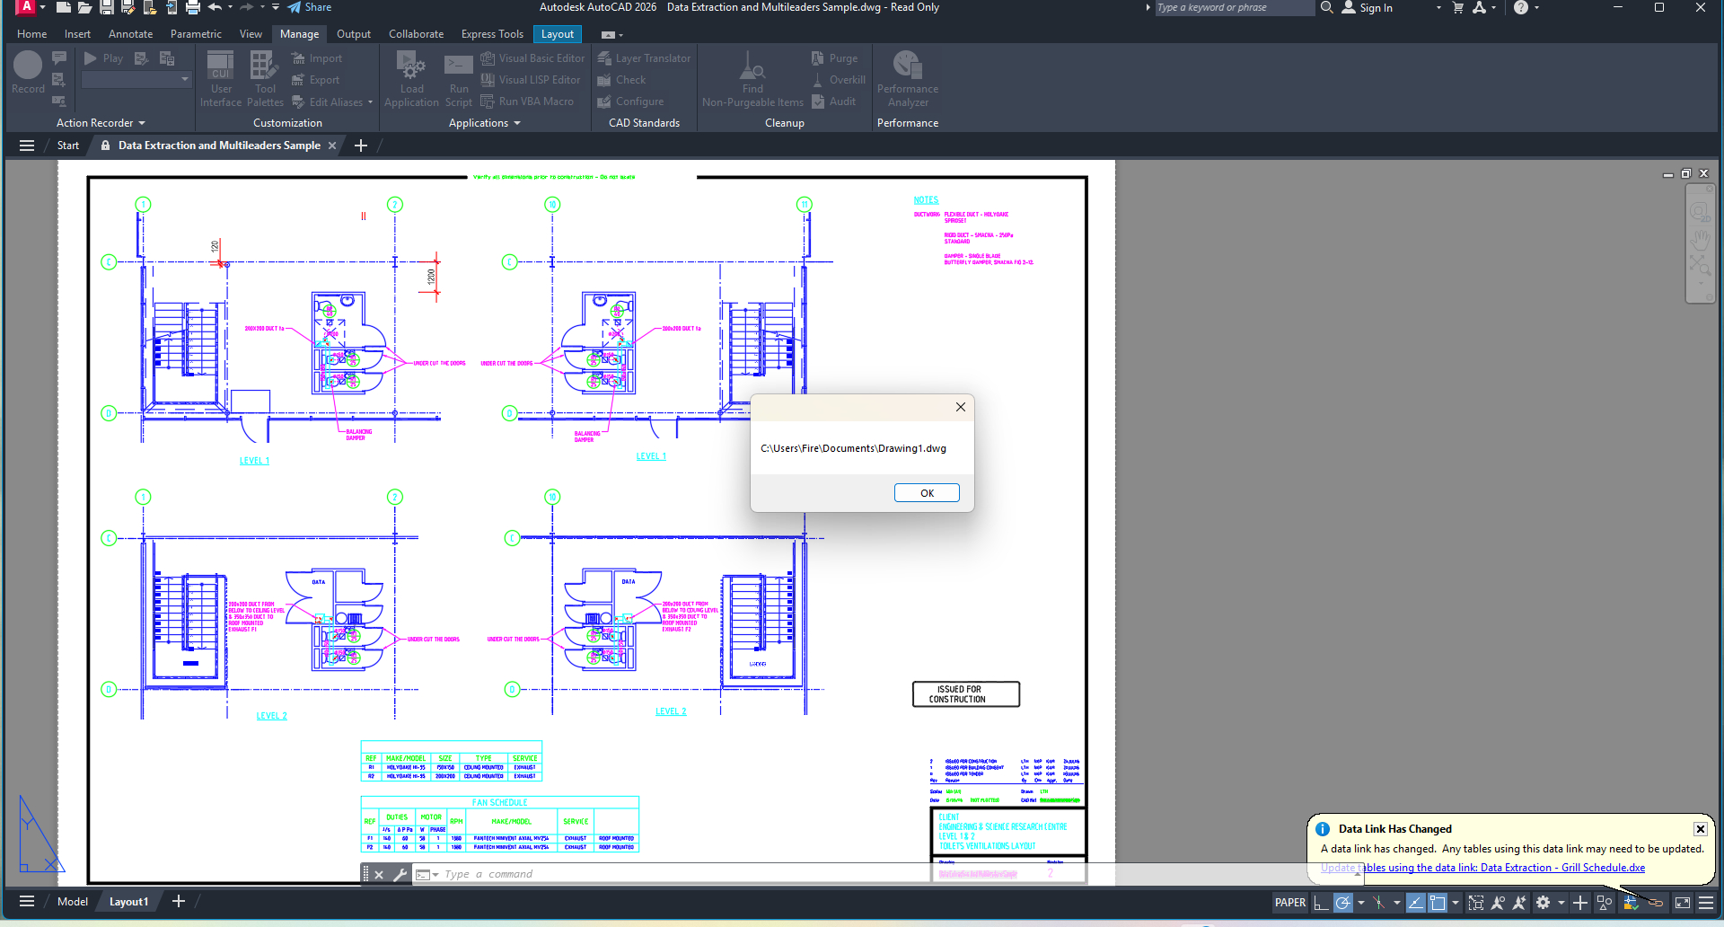Open the User Interface CUI editor
Viewport: 1724px width, 927px height.
coord(221,79)
